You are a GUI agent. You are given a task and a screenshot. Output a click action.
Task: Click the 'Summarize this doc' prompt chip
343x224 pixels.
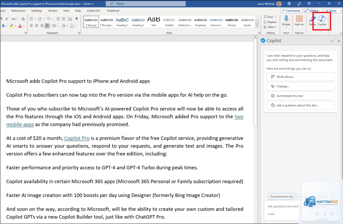282,197
